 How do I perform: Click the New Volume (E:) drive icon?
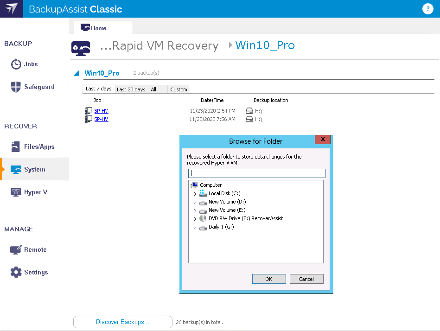[203, 211]
